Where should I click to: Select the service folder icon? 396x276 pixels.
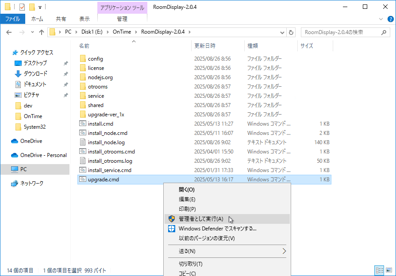83,96
